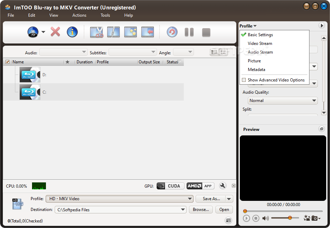Open the View menu

(x=54, y=15)
